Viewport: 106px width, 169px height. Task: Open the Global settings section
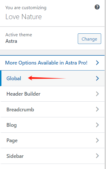coord(52,78)
